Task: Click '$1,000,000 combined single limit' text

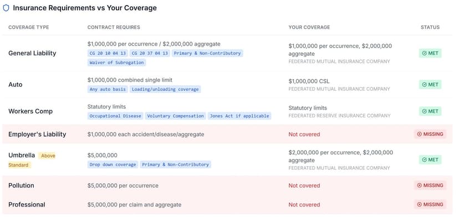Action: click(x=130, y=80)
